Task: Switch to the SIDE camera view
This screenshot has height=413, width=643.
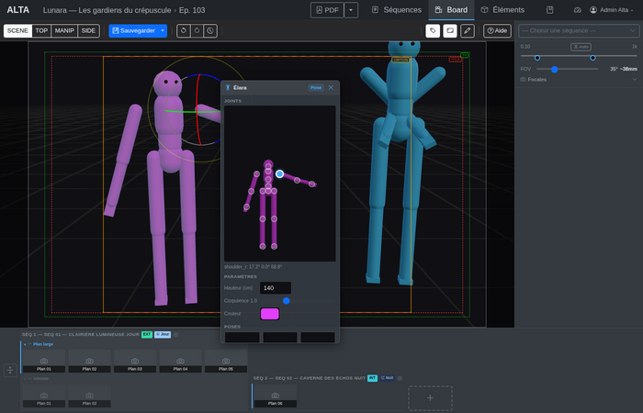Action: tap(88, 30)
